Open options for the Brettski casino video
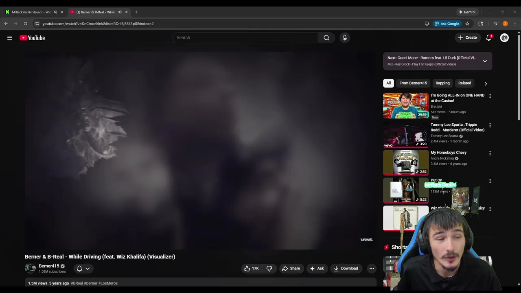This screenshot has width=521, height=293. point(490,96)
